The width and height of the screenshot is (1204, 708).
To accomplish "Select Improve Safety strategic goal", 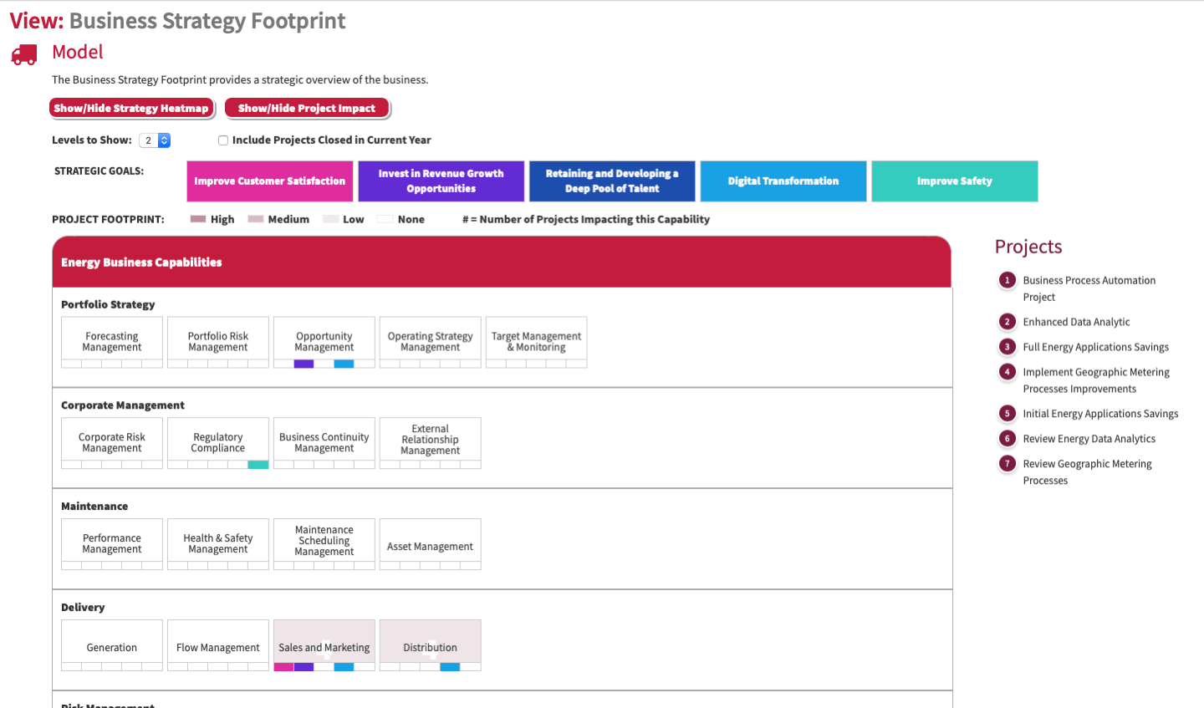I will [x=955, y=181].
